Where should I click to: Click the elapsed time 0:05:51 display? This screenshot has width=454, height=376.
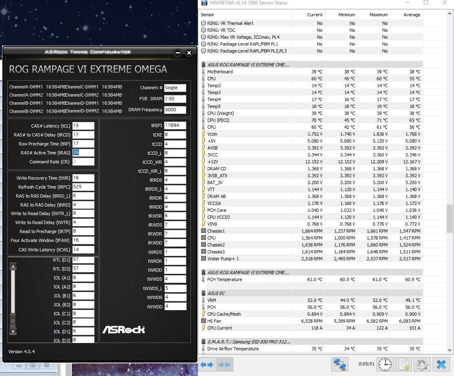366,364
